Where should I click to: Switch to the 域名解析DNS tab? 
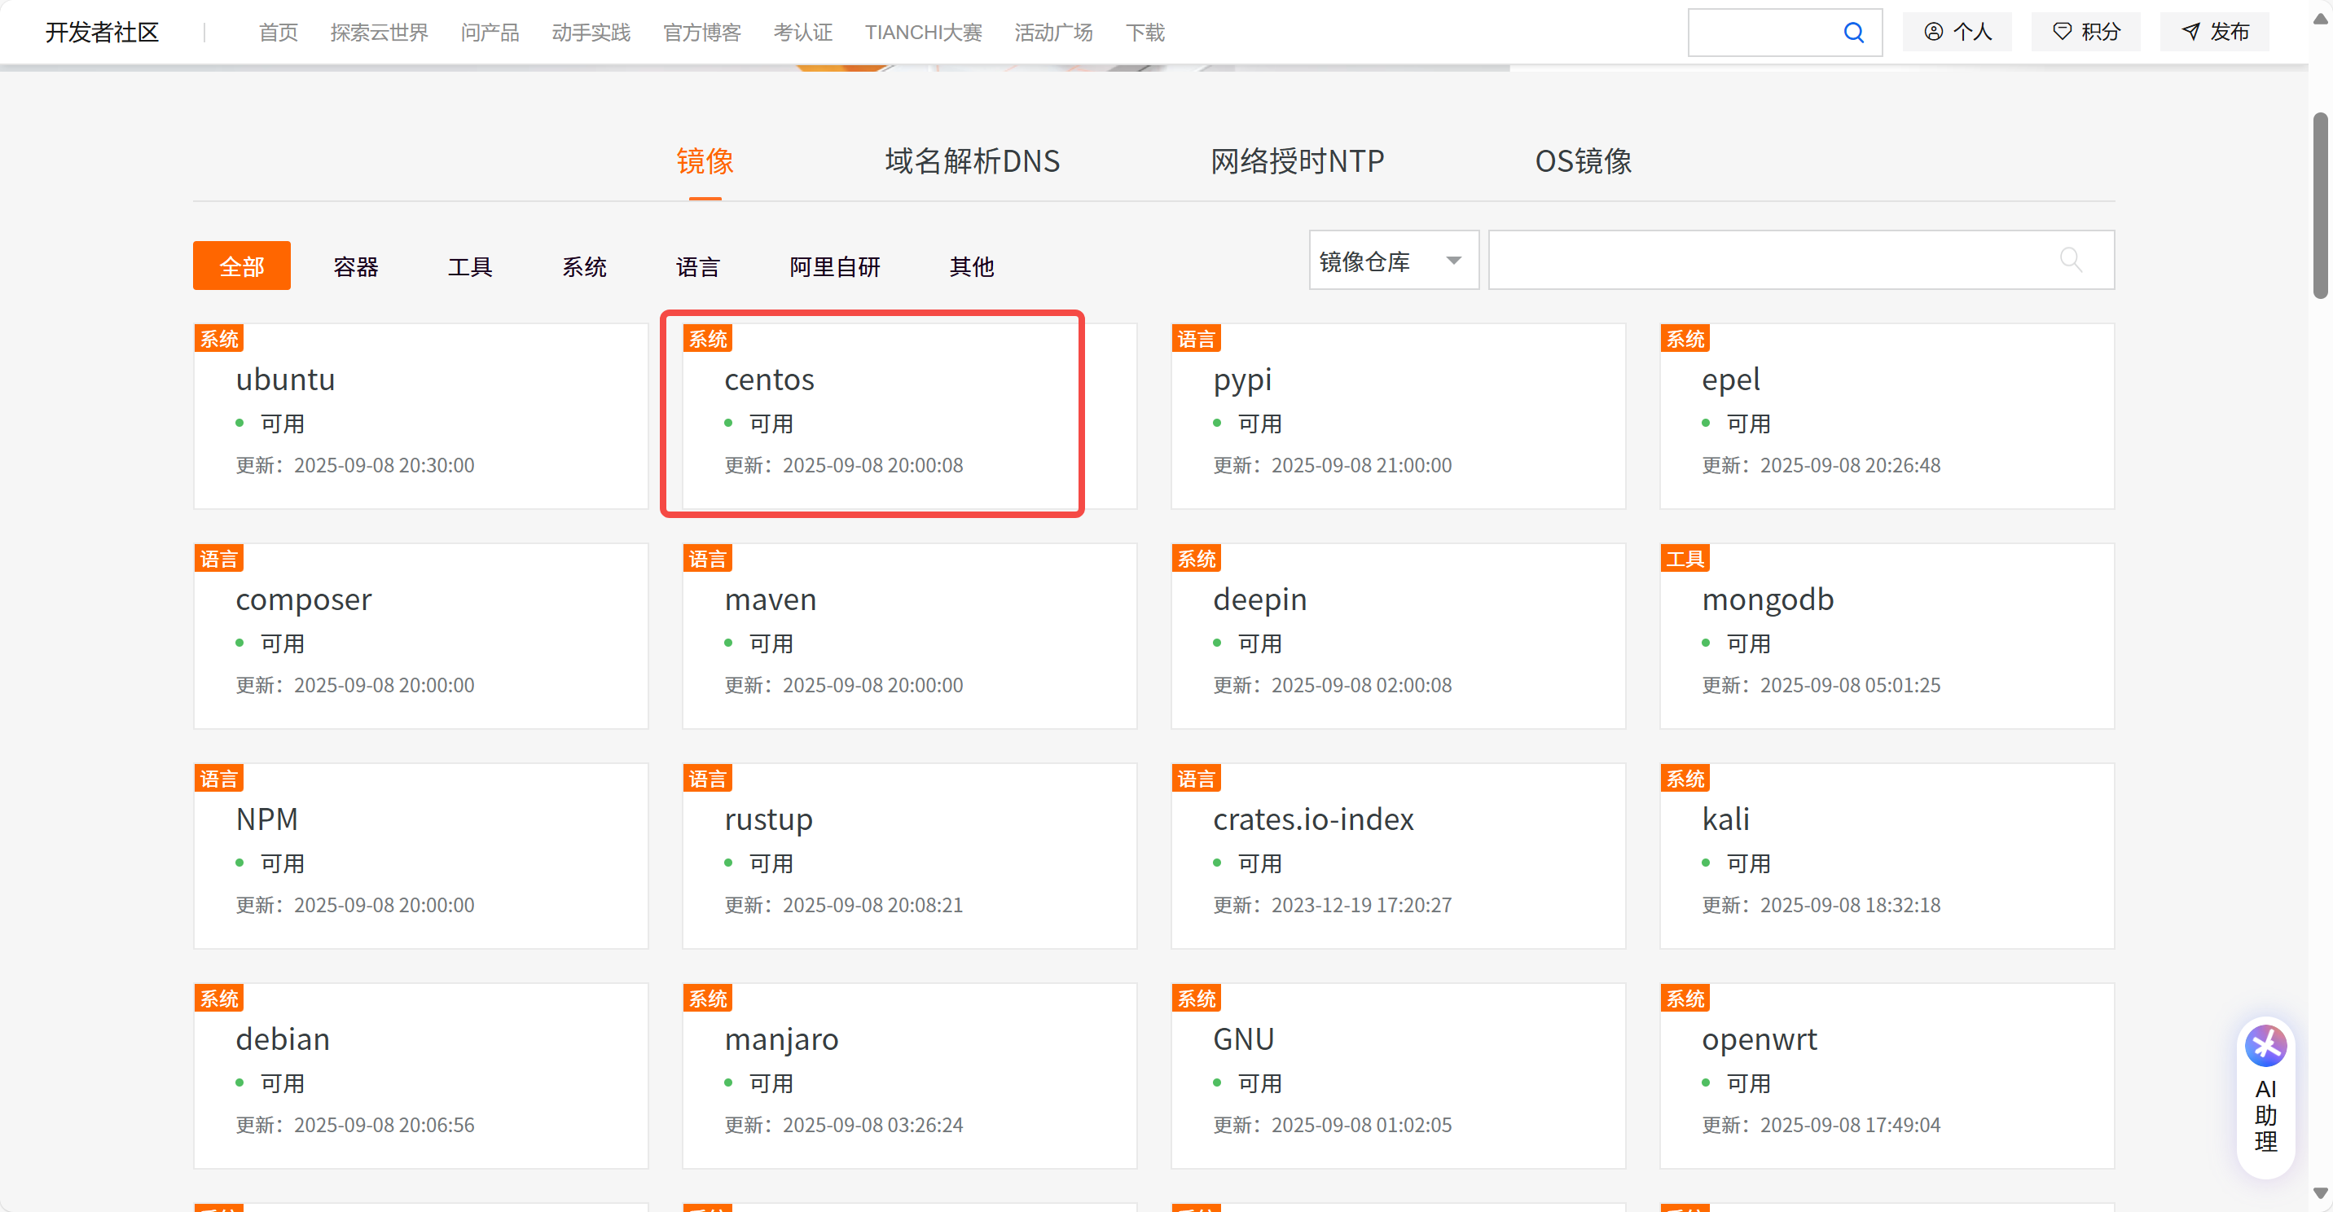pyautogui.click(x=972, y=161)
